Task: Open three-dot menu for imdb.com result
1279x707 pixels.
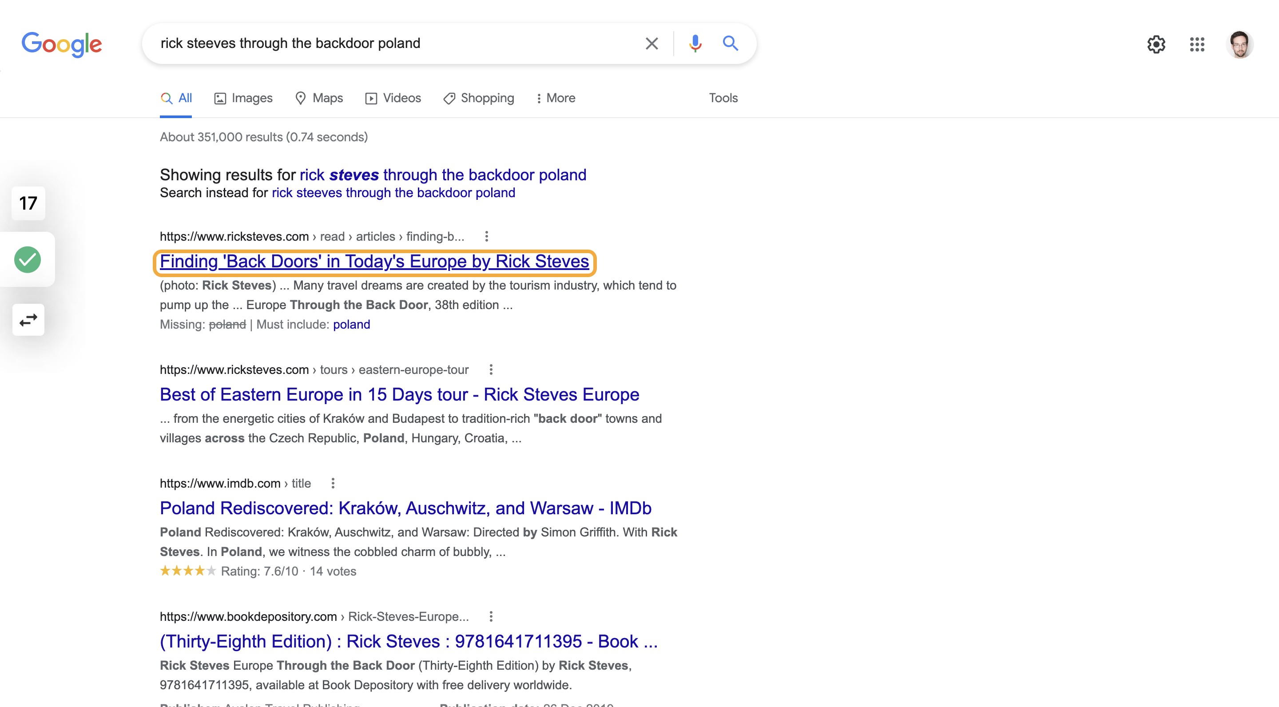Action: pyautogui.click(x=333, y=483)
